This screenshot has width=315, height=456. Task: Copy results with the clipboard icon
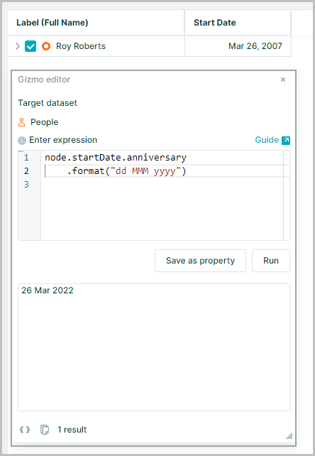click(45, 430)
